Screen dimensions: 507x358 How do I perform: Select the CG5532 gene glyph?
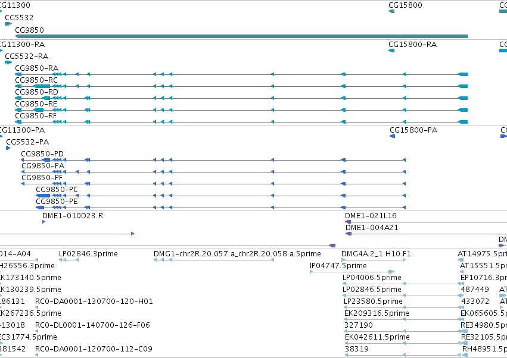[x=8, y=24]
